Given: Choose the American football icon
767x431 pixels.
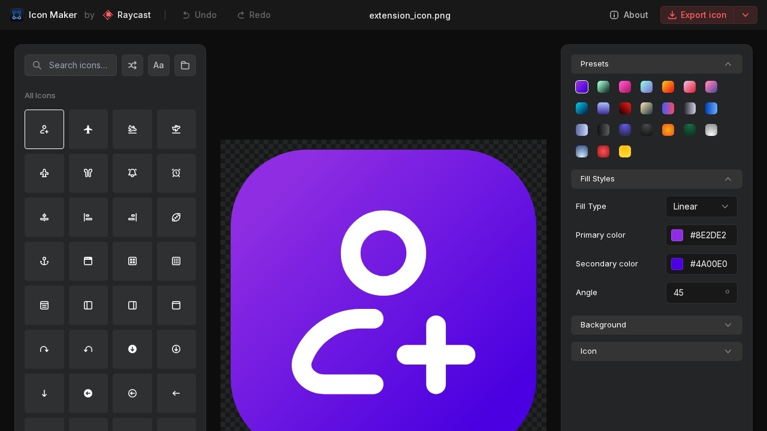Looking at the screenshot, I should click(176, 217).
